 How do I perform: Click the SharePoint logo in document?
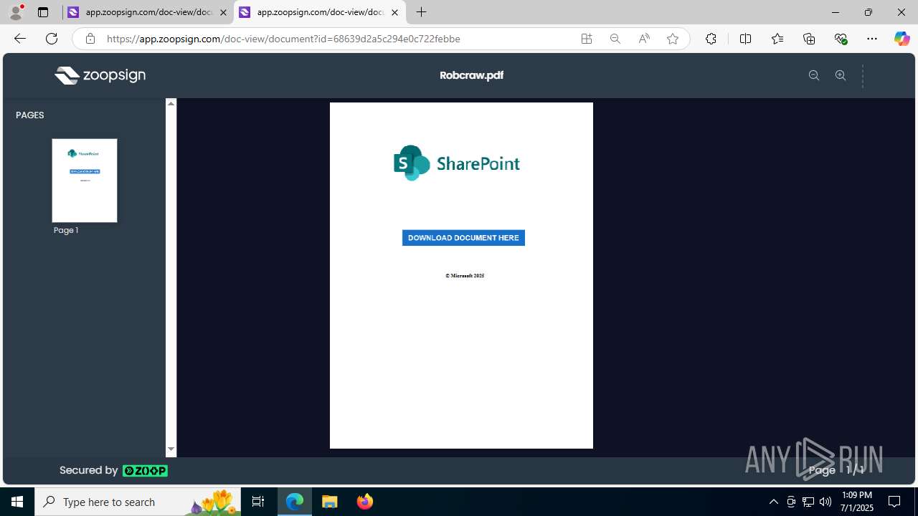(457, 163)
